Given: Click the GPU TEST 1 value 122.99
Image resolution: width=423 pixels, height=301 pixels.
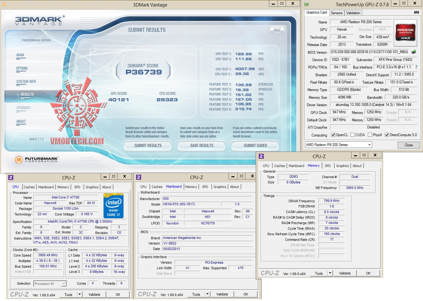Looking at the screenshot, I should [x=243, y=54].
